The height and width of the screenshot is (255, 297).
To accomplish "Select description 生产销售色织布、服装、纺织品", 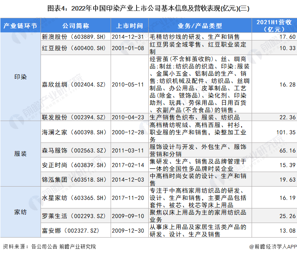I will click(195, 117).
